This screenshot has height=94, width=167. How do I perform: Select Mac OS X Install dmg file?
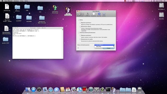7,17
